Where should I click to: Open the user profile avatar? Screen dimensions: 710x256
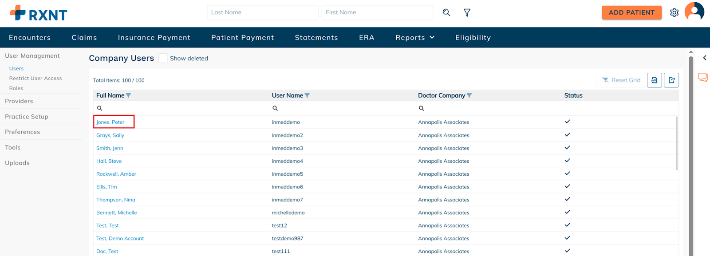(694, 12)
